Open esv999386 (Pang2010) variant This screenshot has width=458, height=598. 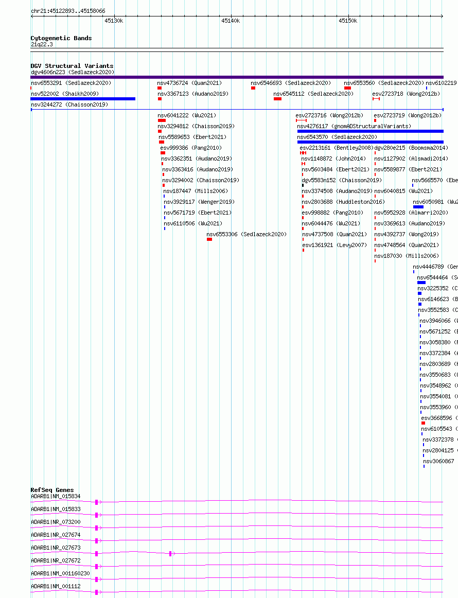click(191, 148)
